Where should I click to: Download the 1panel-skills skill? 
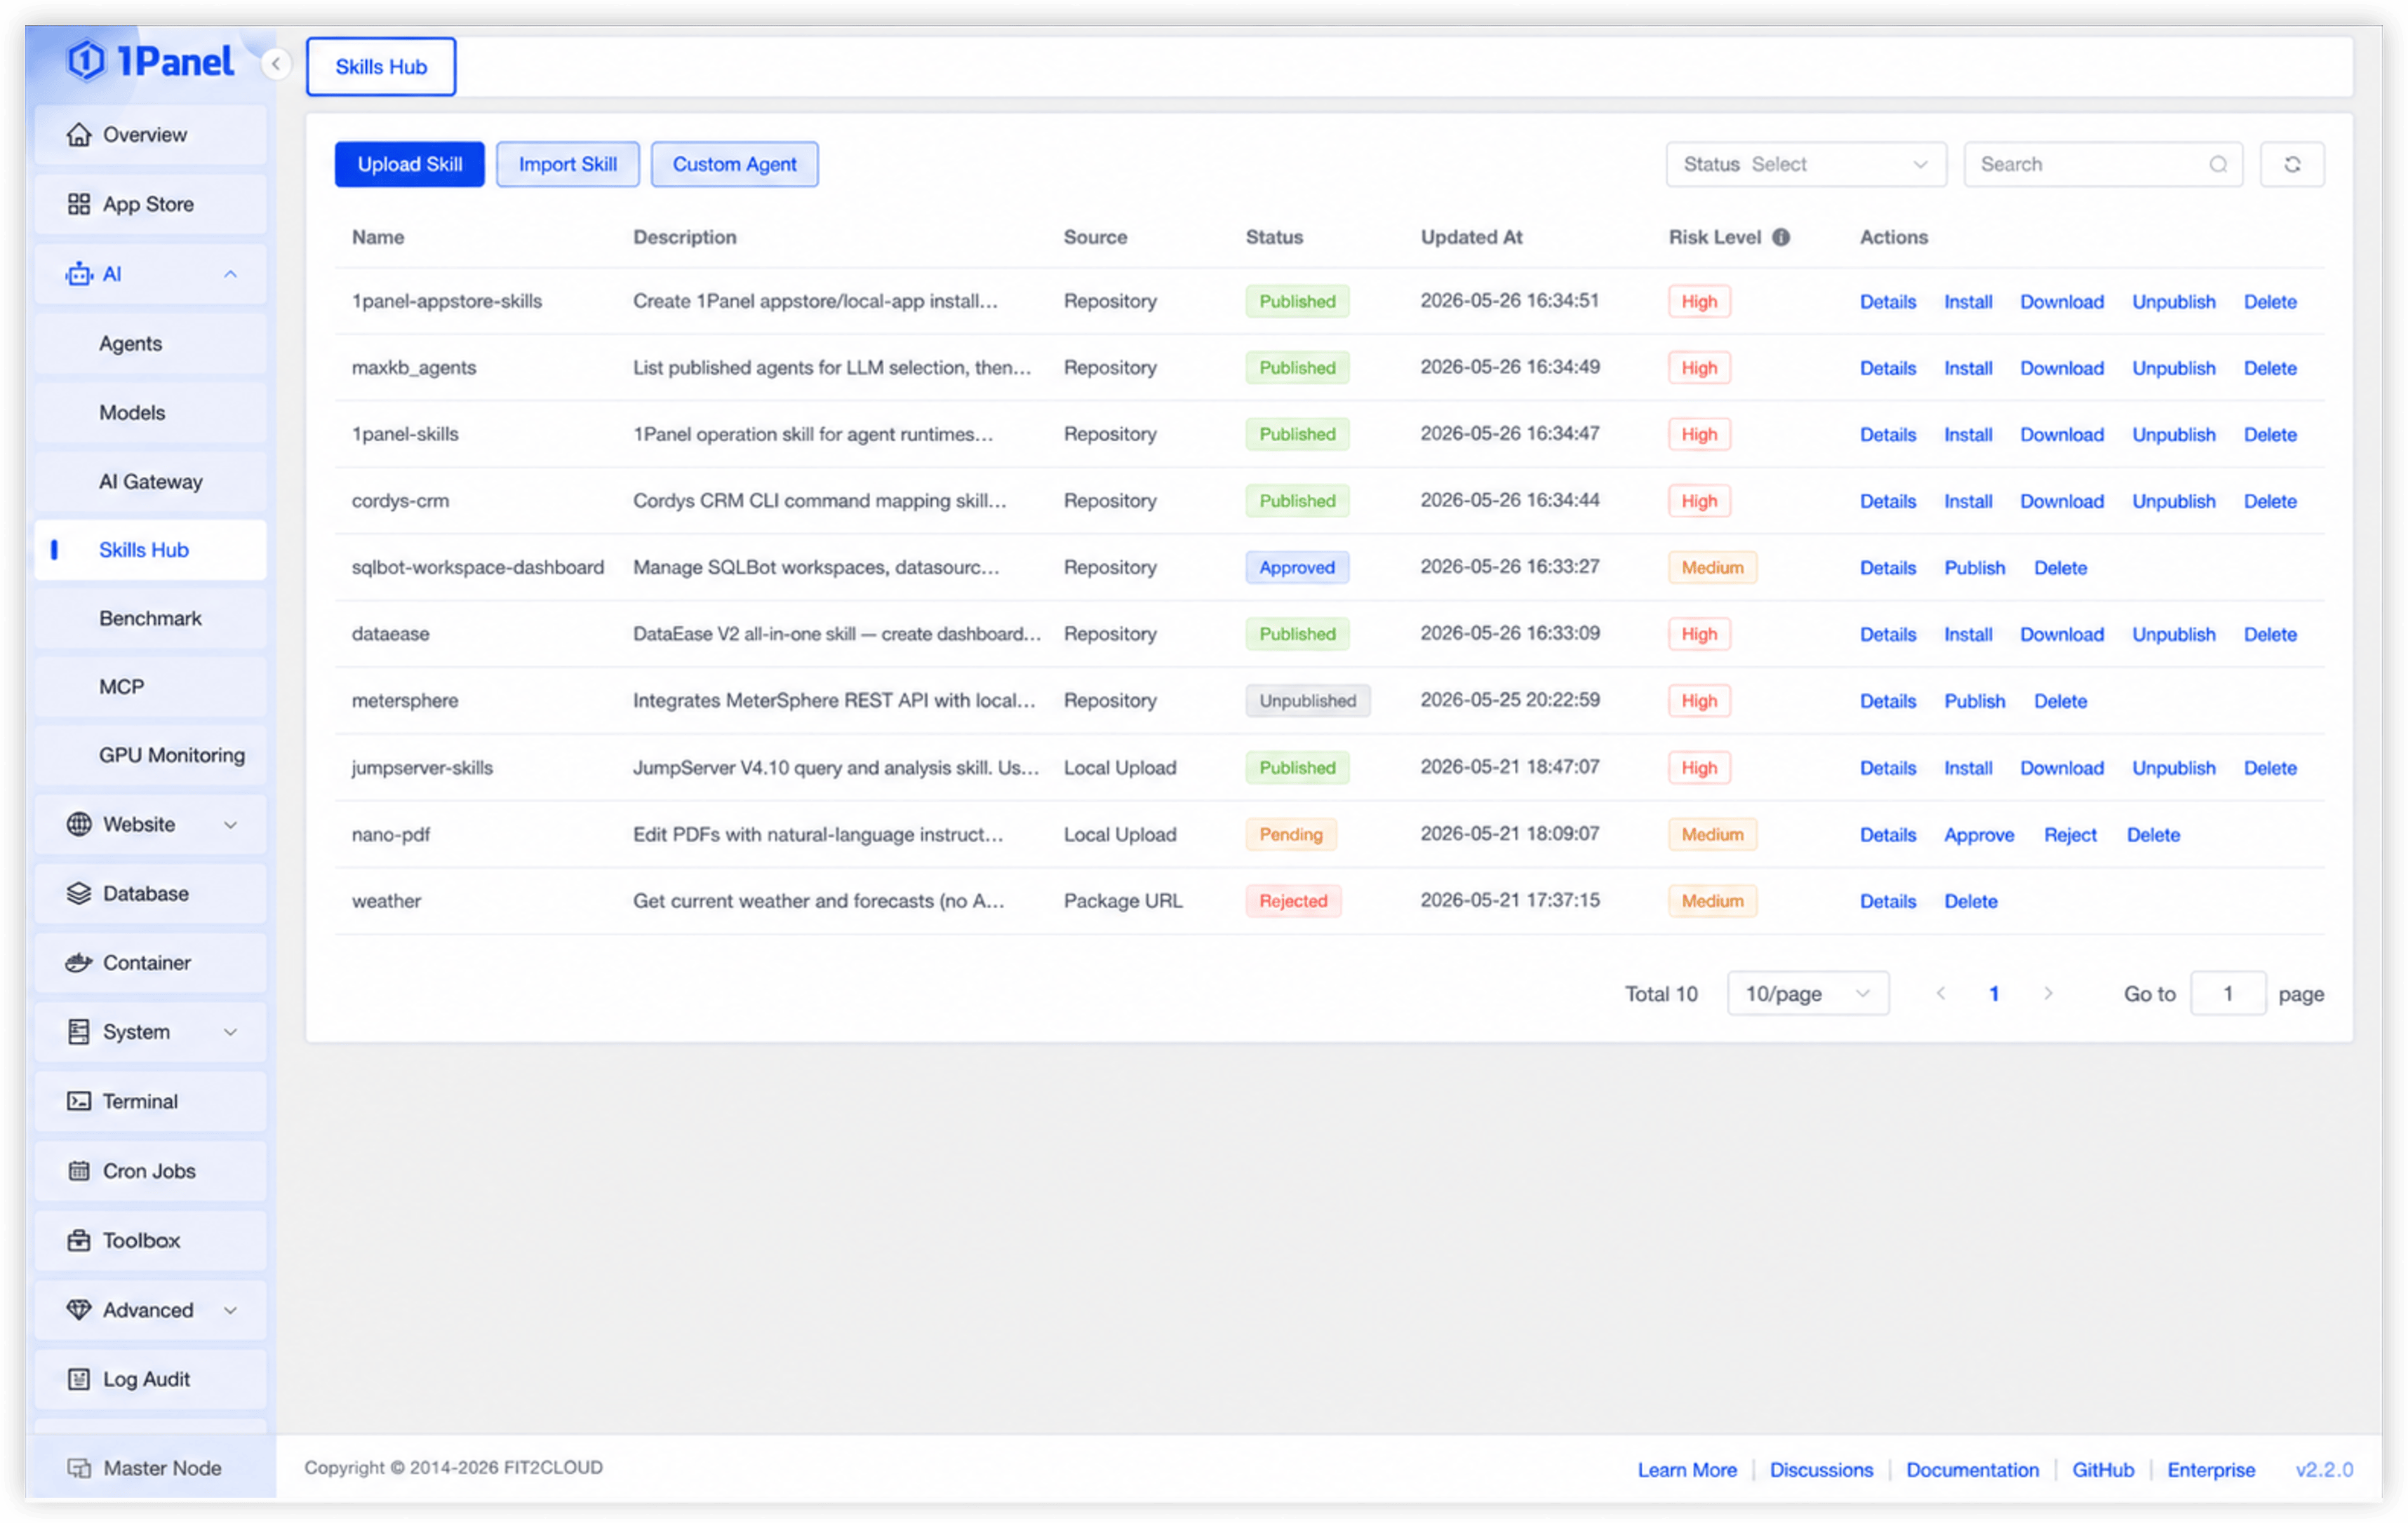tap(2062, 435)
